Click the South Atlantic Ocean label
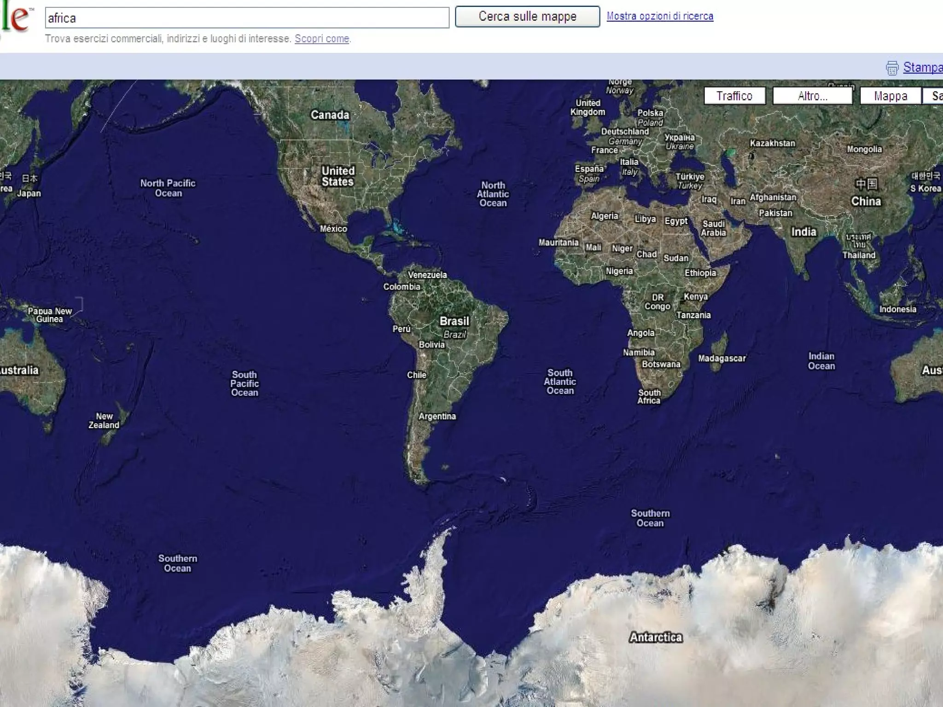The height and width of the screenshot is (707, 943). click(x=560, y=382)
